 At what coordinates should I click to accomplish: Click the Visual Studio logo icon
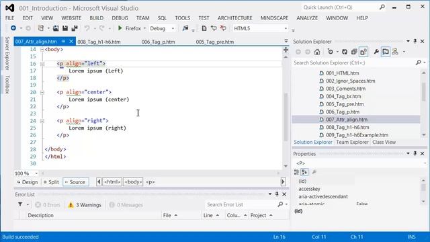[10, 8]
